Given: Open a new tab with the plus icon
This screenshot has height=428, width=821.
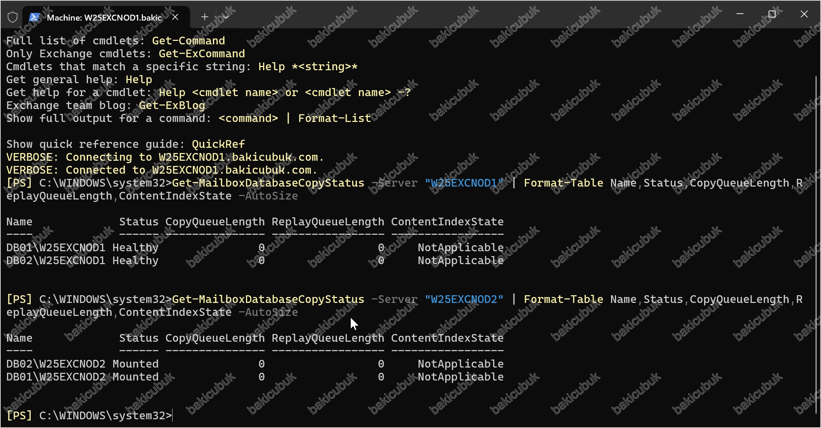Looking at the screenshot, I should [205, 16].
